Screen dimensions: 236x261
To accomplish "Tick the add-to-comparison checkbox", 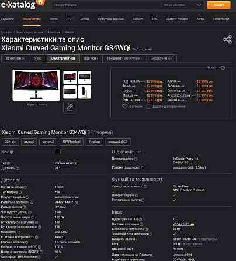I will click(148, 107).
